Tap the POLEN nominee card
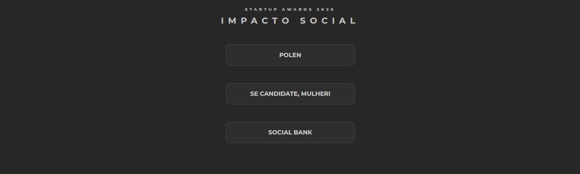This screenshot has height=174, width=580. (x=290, y=55)
